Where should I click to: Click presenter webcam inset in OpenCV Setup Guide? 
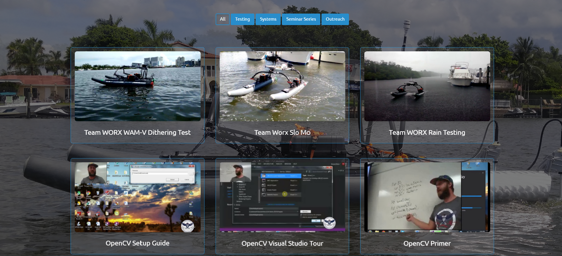91,173
